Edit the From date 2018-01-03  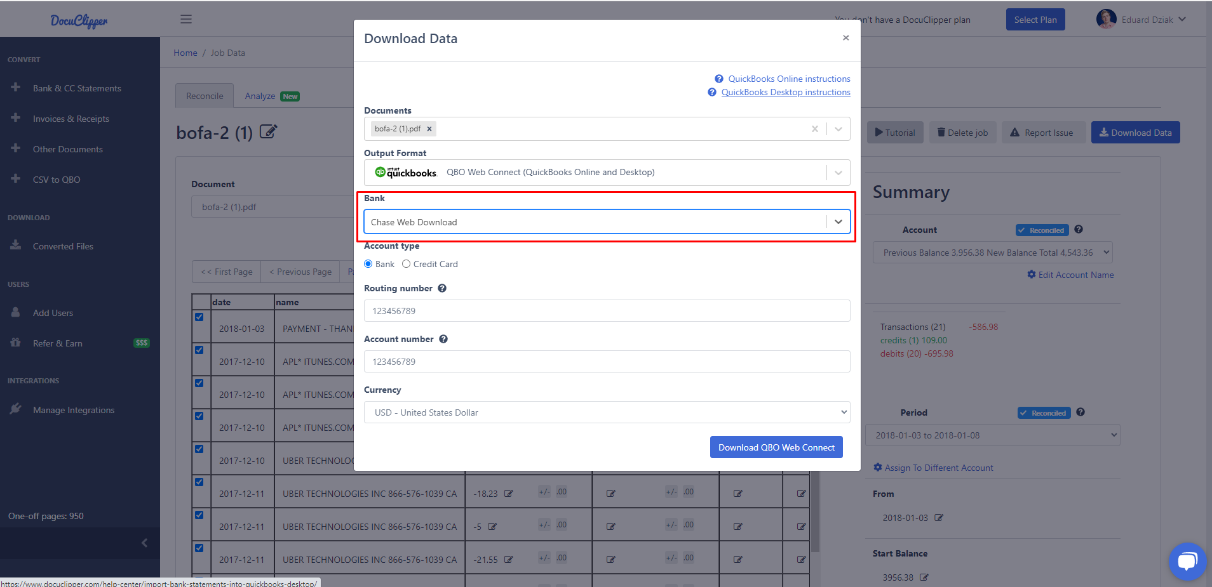939,518
